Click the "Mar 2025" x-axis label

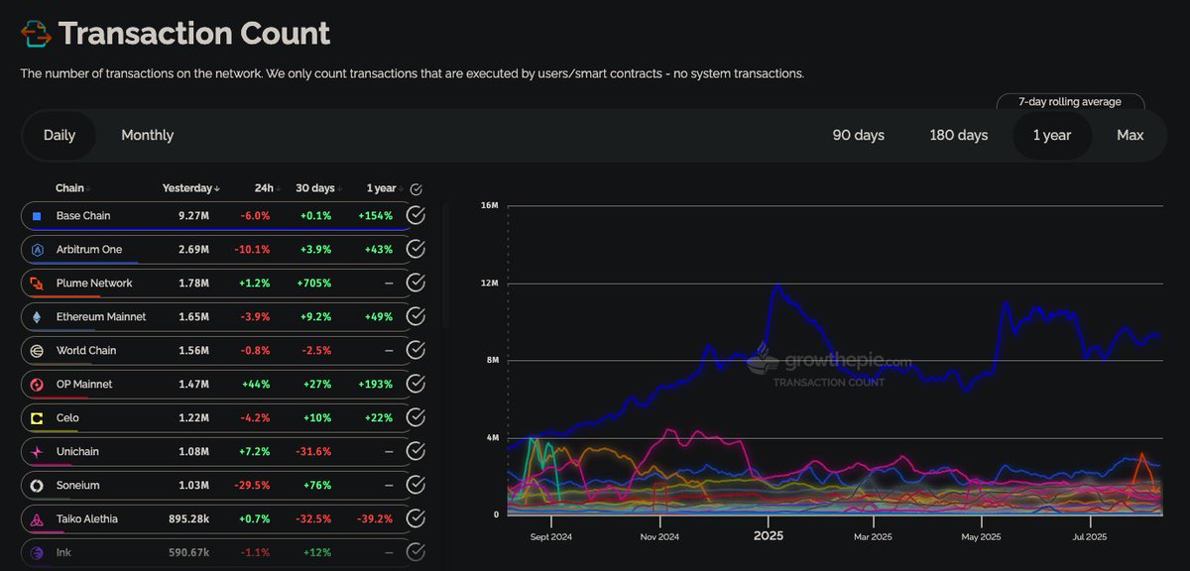874,537
